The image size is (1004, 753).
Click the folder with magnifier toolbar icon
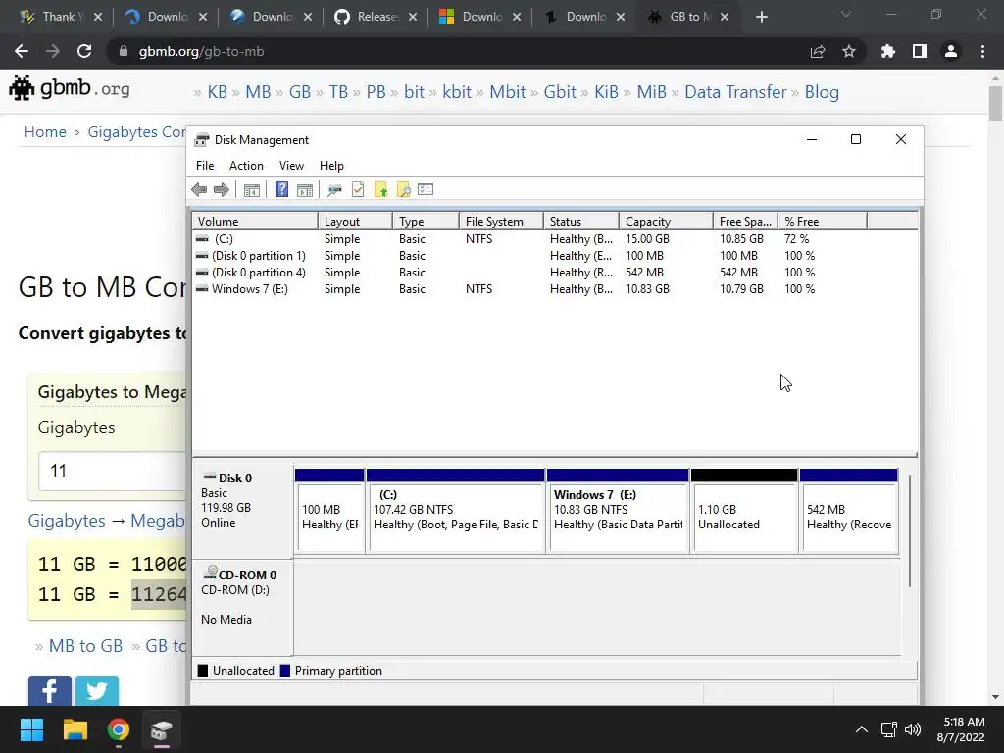[x=403, y=189]
